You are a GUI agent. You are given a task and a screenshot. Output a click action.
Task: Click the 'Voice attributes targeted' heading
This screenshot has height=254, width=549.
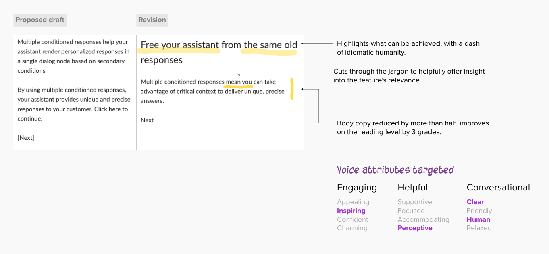(395, 170)
